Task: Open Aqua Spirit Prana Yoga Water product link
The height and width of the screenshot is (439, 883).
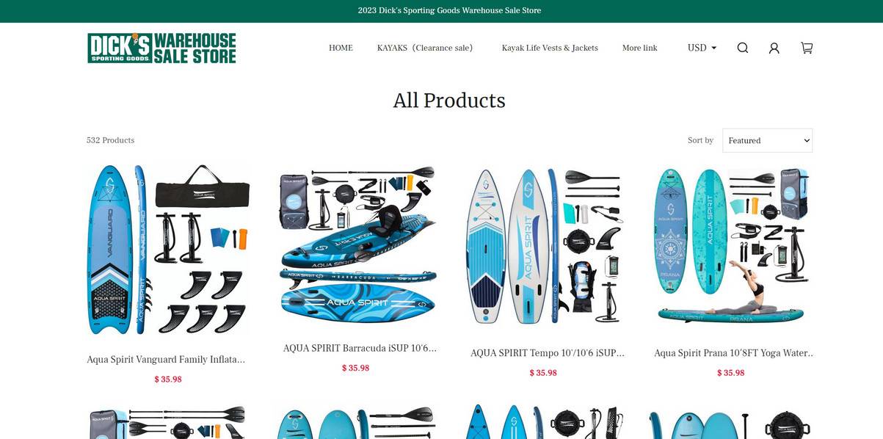Action: (735, 353)
